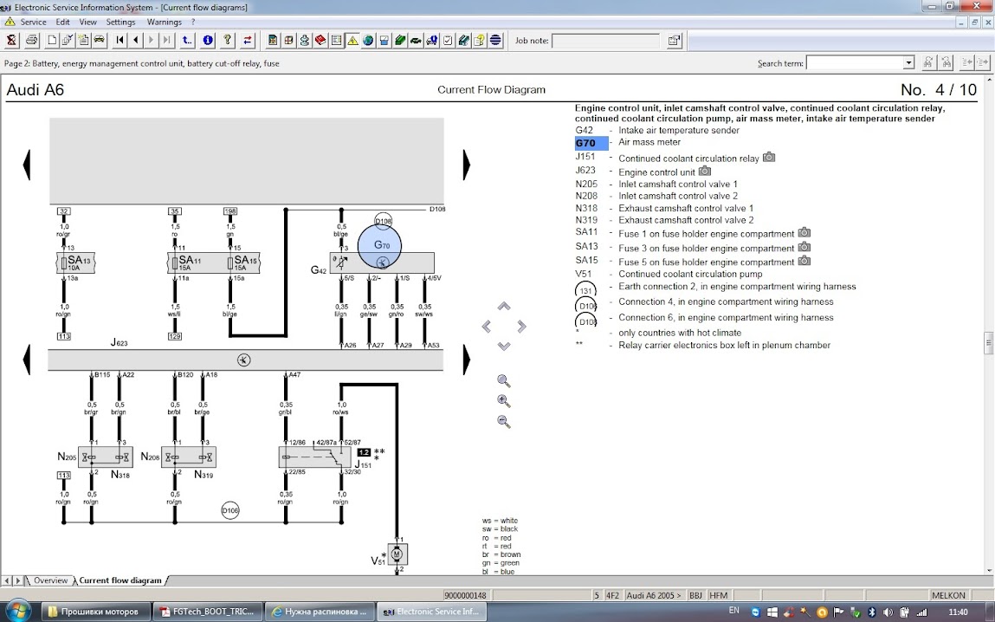Open the blue Info icon

[208, 40]
